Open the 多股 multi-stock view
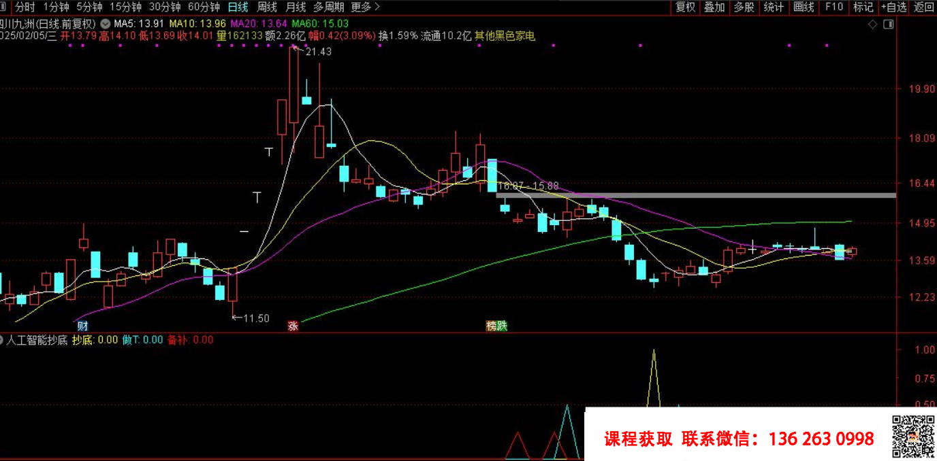Viewport: 937px width, 461px height. point(744,7)
